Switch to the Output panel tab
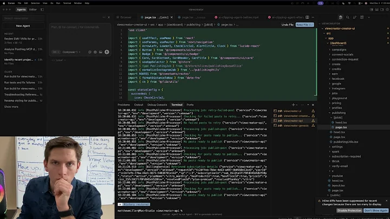Image resolution: width=390 pixels, height=219 pixels. tap(139, 105)
